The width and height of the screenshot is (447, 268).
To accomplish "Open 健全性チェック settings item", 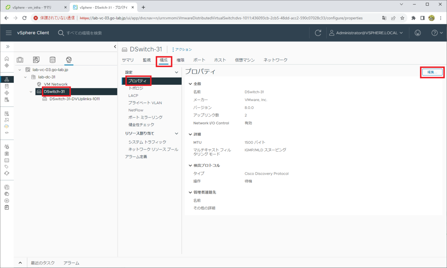I will (x=141, y=125).
